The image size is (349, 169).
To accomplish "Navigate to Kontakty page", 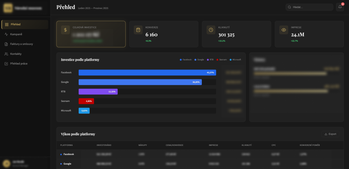I will click(16, 54).
